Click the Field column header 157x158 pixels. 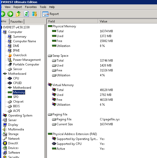point(72,21)
